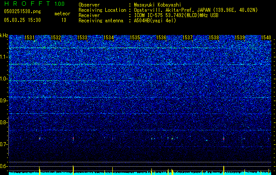Click the filename 0503251530.png
This screenshot has height=175, width=276.
pos(22,12)
